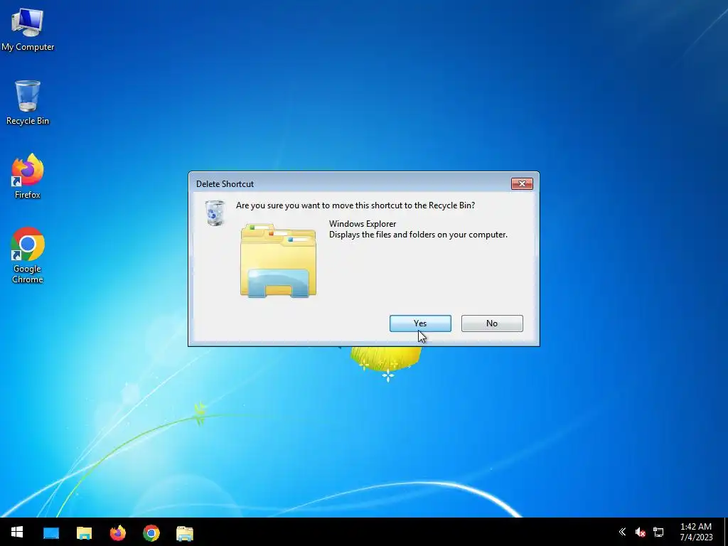Viewport: 728px width, 546px height.
Task: Select the Google Chrome desktop shortcut
Action: point(28,255)
